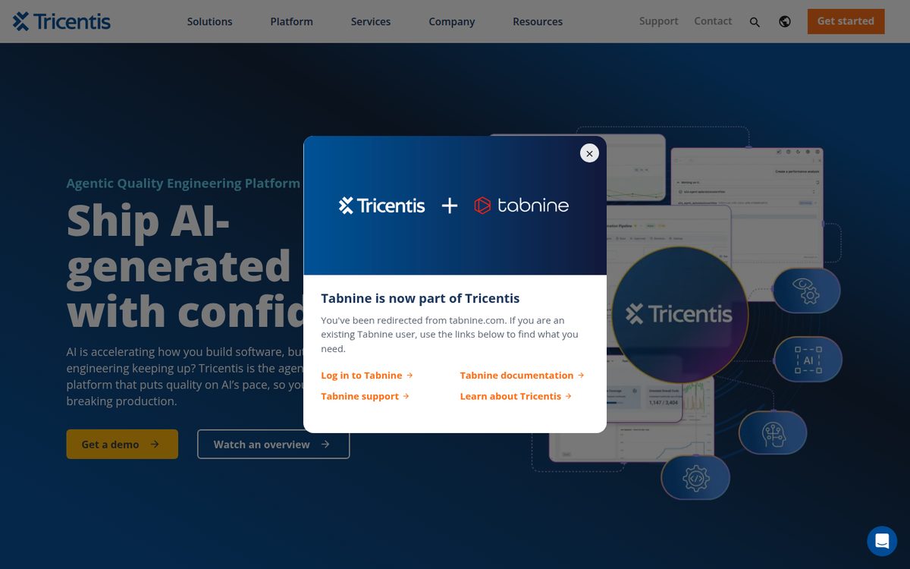Click the Watch an overview button
The width and height of the screenshot is (910, 569).
(273, 445)
